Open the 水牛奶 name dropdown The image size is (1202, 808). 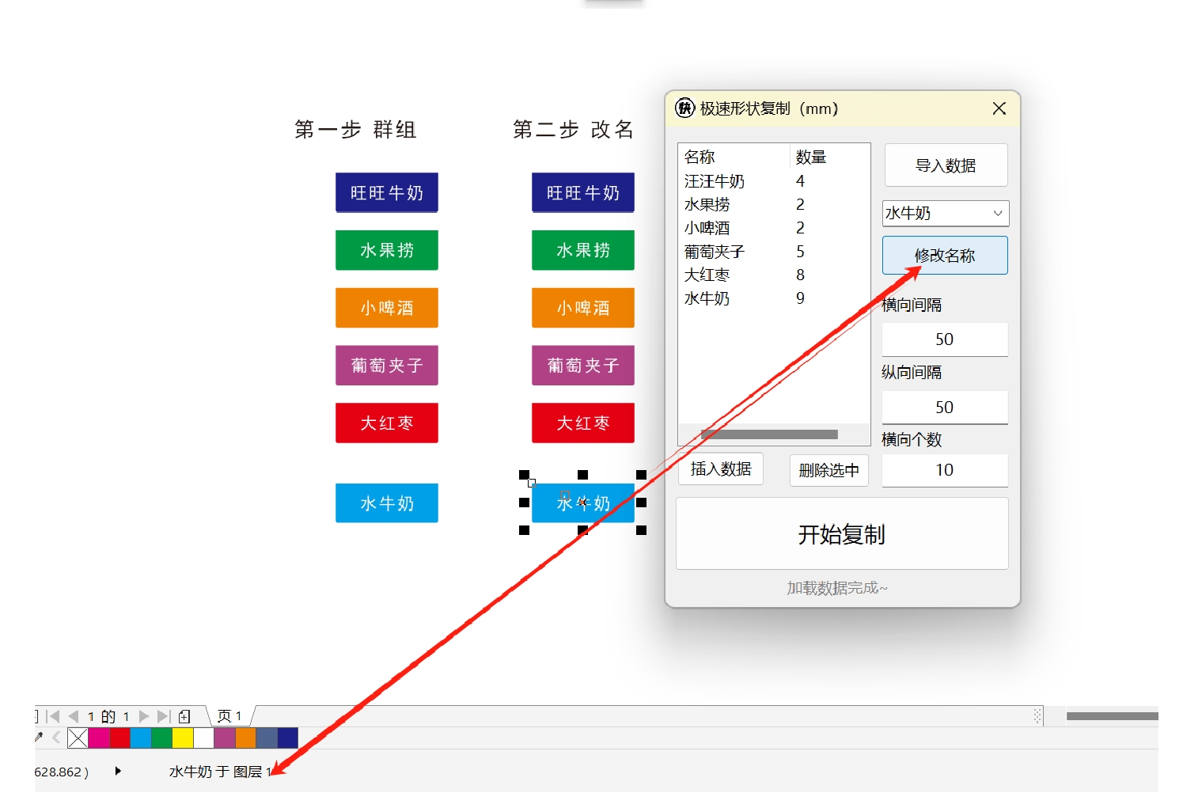(x=946, y=213)
